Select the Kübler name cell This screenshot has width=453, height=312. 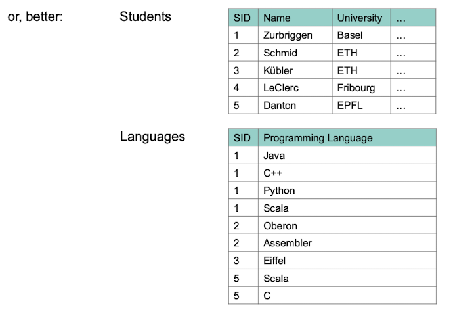[278, 70]
